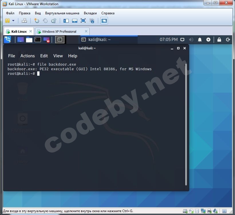Open the Kali dragon applications menu

7,40
